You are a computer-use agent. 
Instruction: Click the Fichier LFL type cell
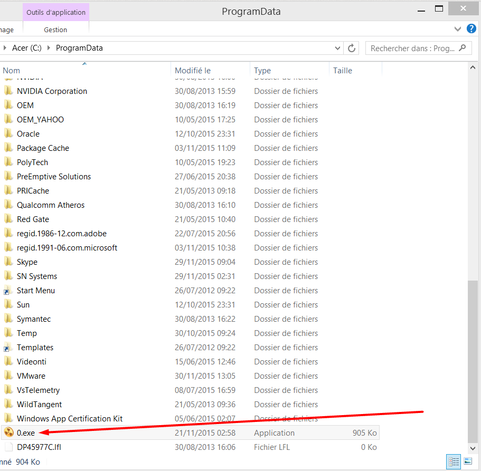pos(272,447)
